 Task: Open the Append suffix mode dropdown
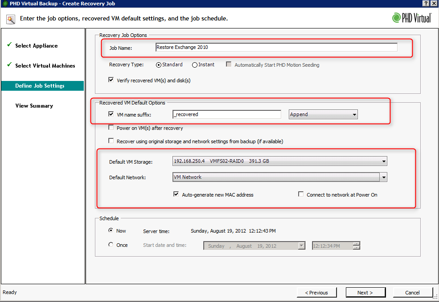click(323, 114)
